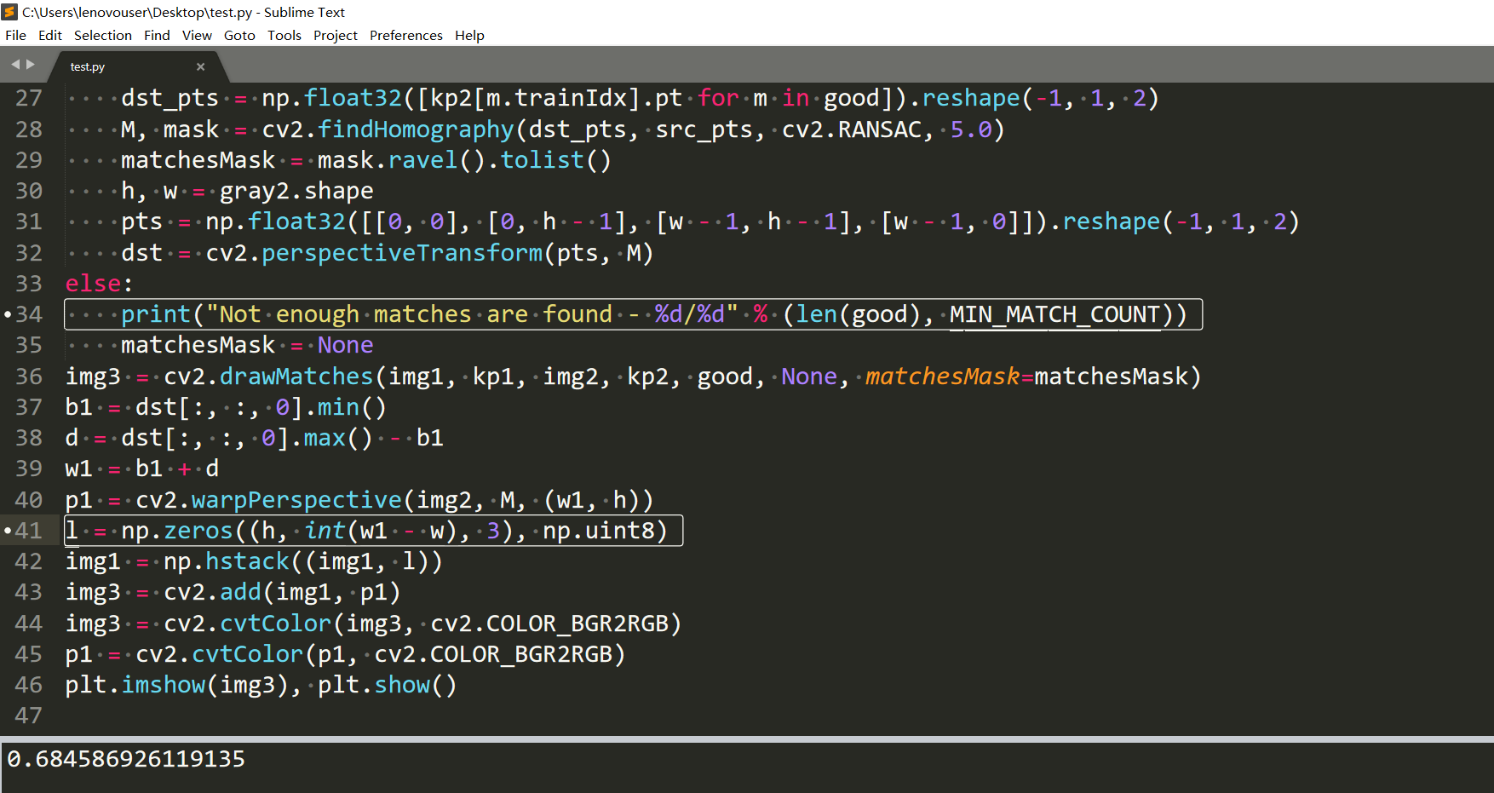The image size is (1494, 793).
Task: Click the bookmark dot on line 34
Action: point(7,314)
